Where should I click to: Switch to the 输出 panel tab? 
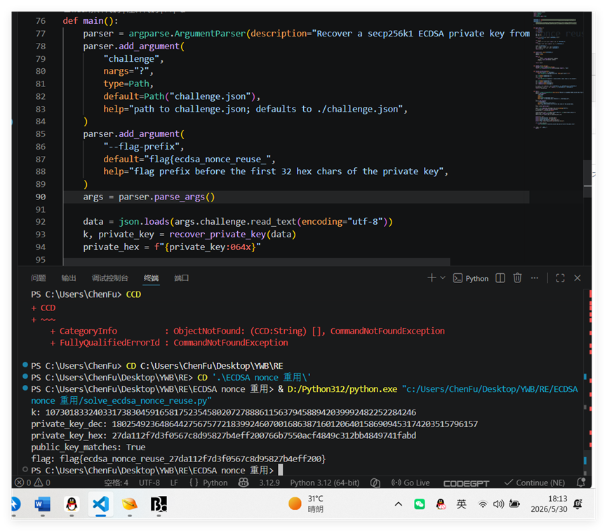coord(69,278)
